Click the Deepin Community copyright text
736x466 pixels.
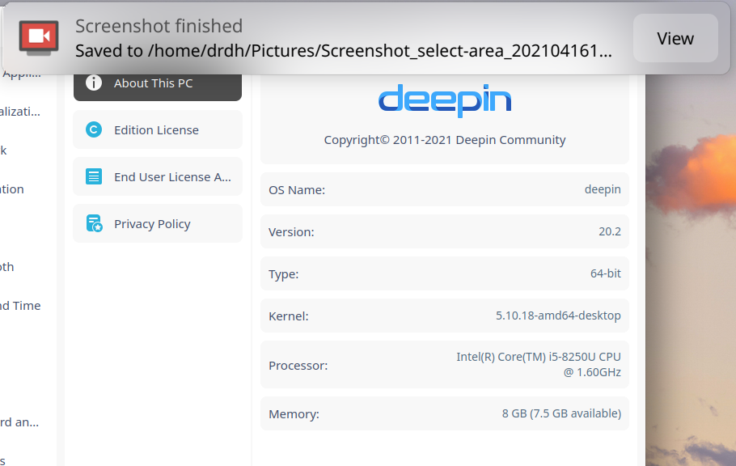[444, 140]
